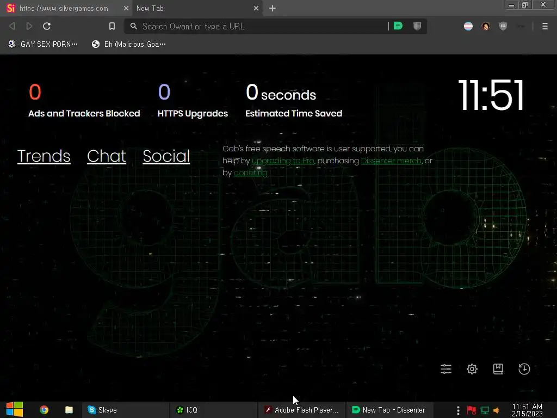Open the Social link
Viewport: 557px width, 418px height.
(166, 156)
